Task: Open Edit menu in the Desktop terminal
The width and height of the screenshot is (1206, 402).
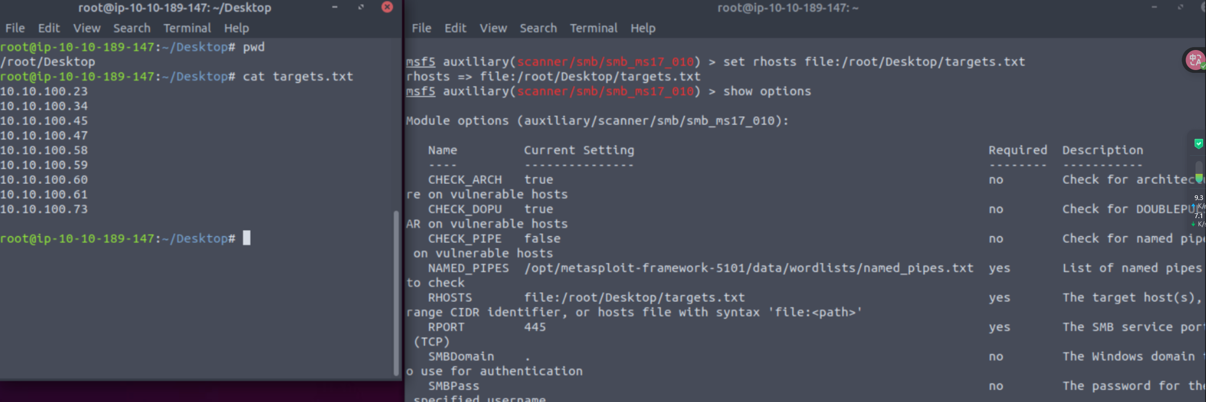Action: point(49,28)
